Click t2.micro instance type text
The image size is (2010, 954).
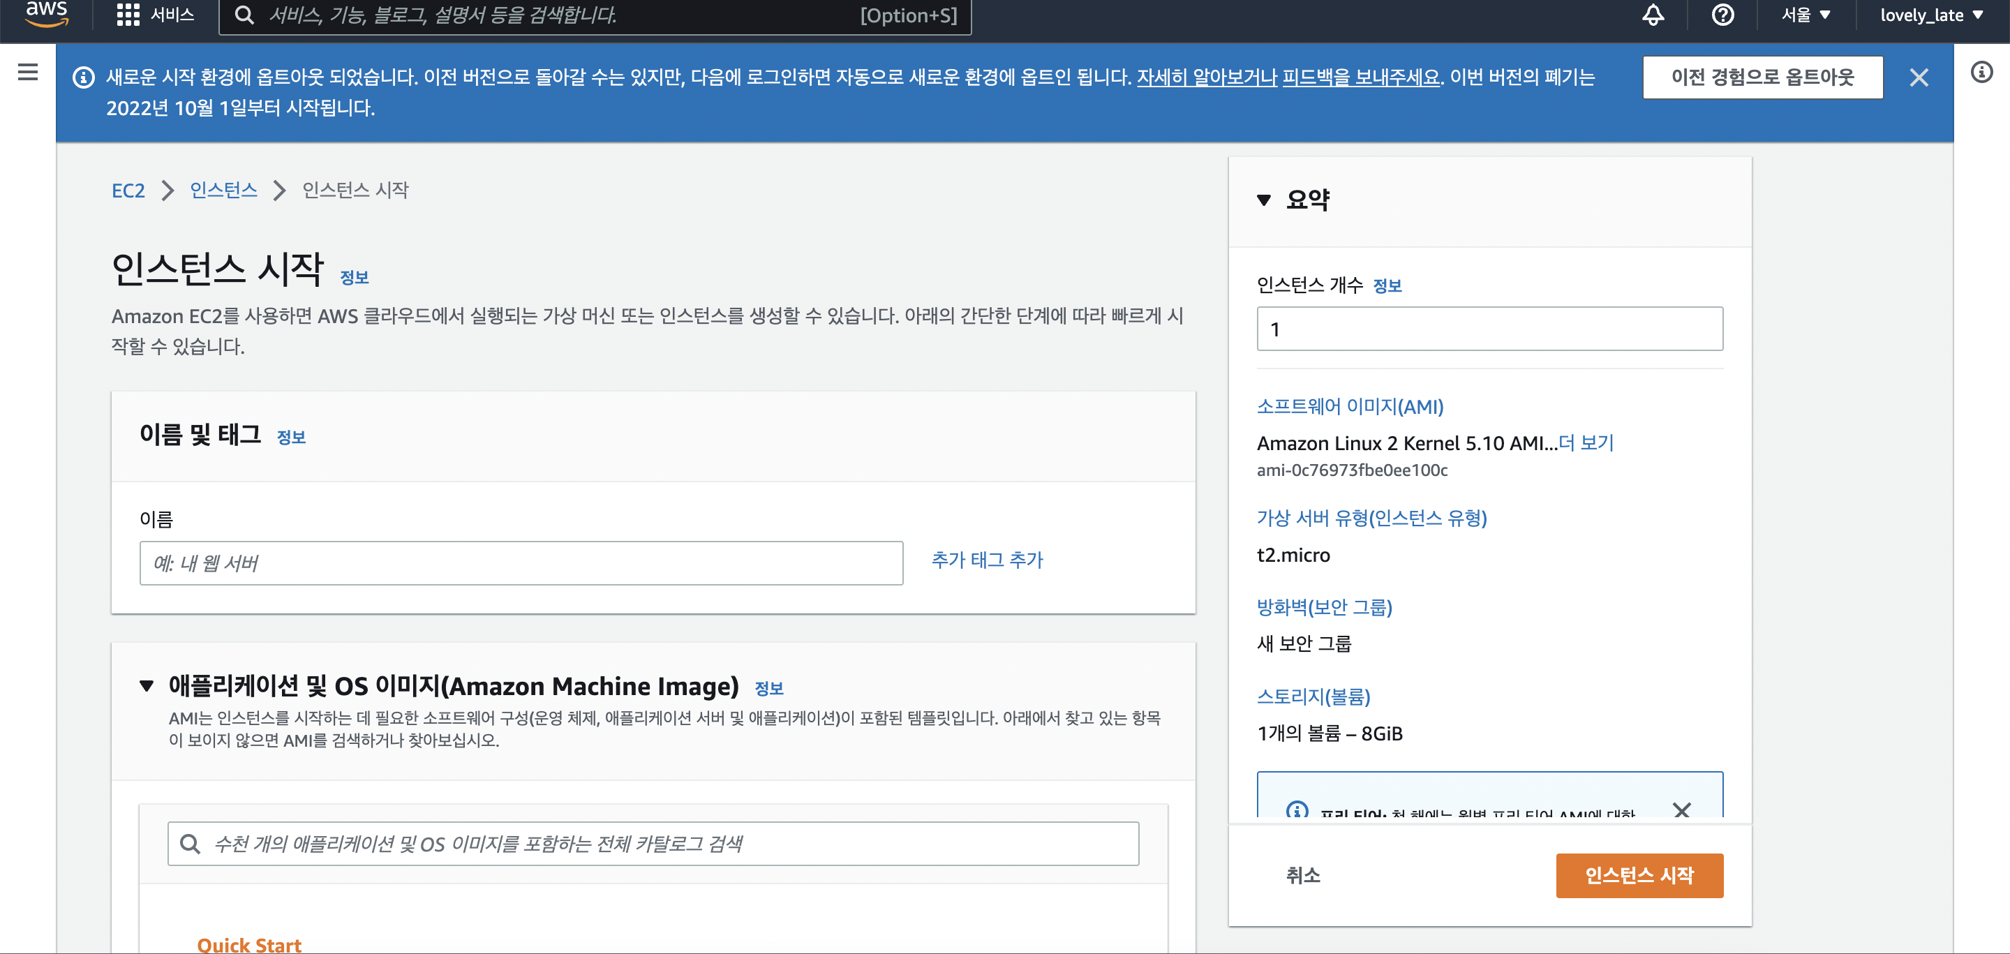pyautogui.click(x=1293, y=556)
